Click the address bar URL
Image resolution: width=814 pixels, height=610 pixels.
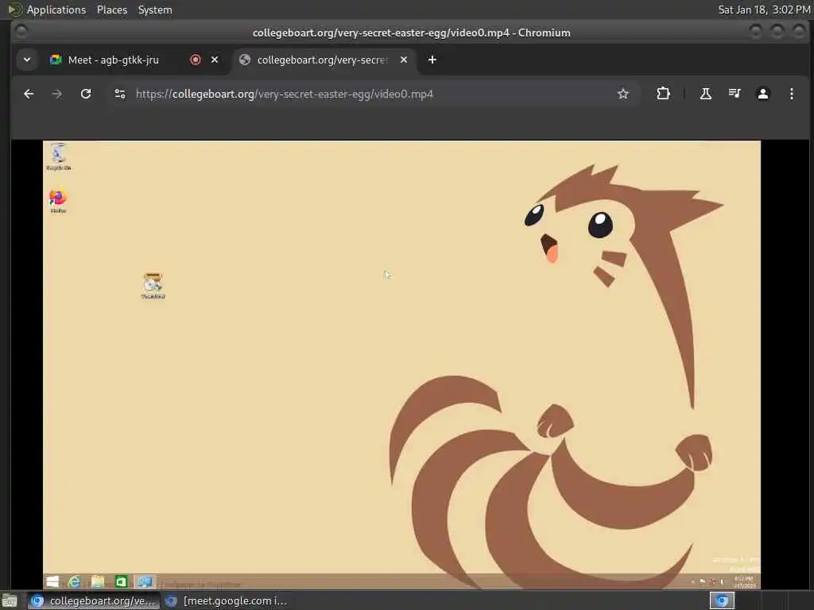[285, 94]
